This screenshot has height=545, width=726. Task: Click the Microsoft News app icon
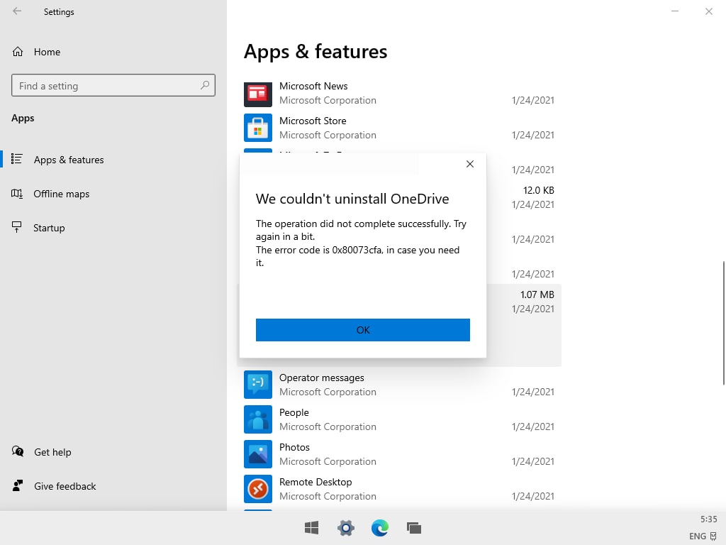(x=258, y=94)
